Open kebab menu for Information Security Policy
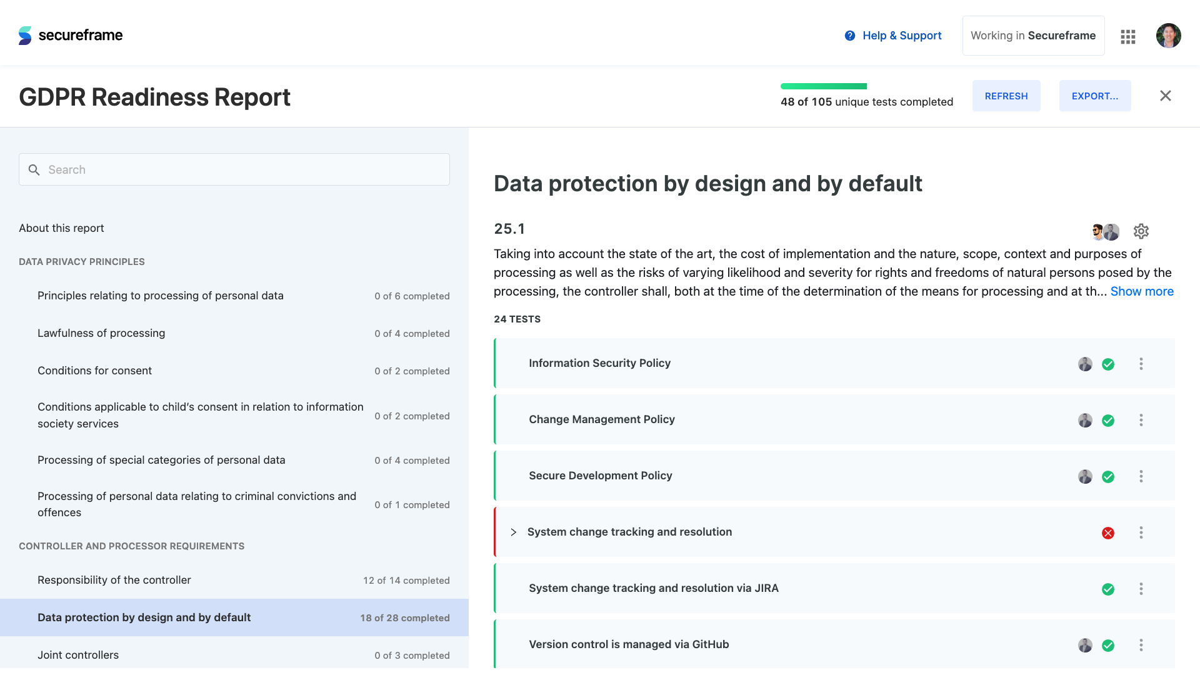This screenshot has width=1200, height=675. (x=1141, y=364)
